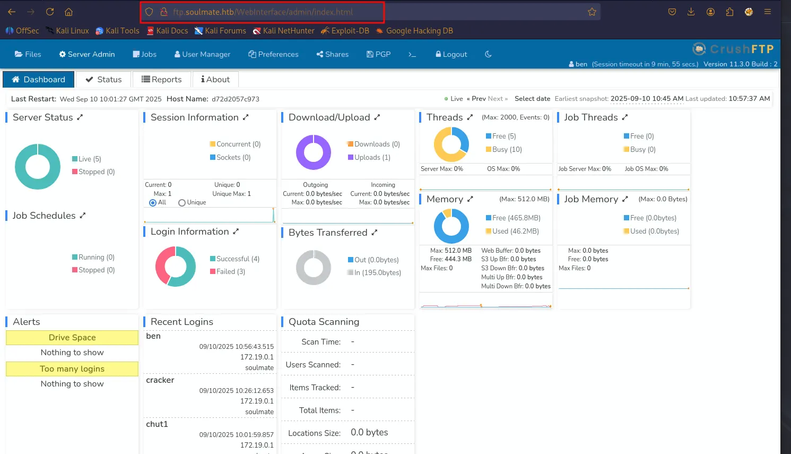Expand the Bytes Transferred panel arrow icon
Image resolution: width=791 pixels, height=454 pixels.
375,233
